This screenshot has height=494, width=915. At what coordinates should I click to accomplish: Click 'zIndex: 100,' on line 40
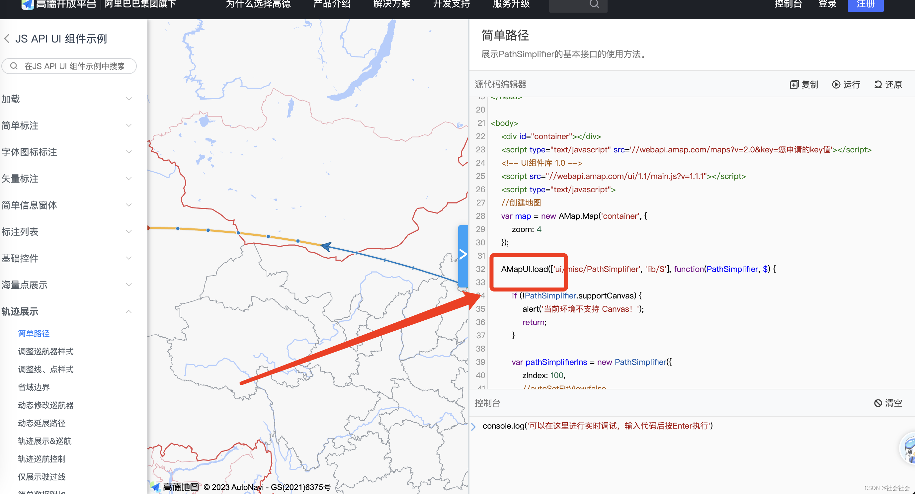544,375
